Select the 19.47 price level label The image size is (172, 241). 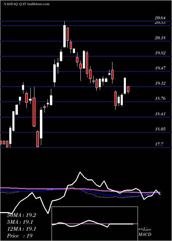click(160, 68)
